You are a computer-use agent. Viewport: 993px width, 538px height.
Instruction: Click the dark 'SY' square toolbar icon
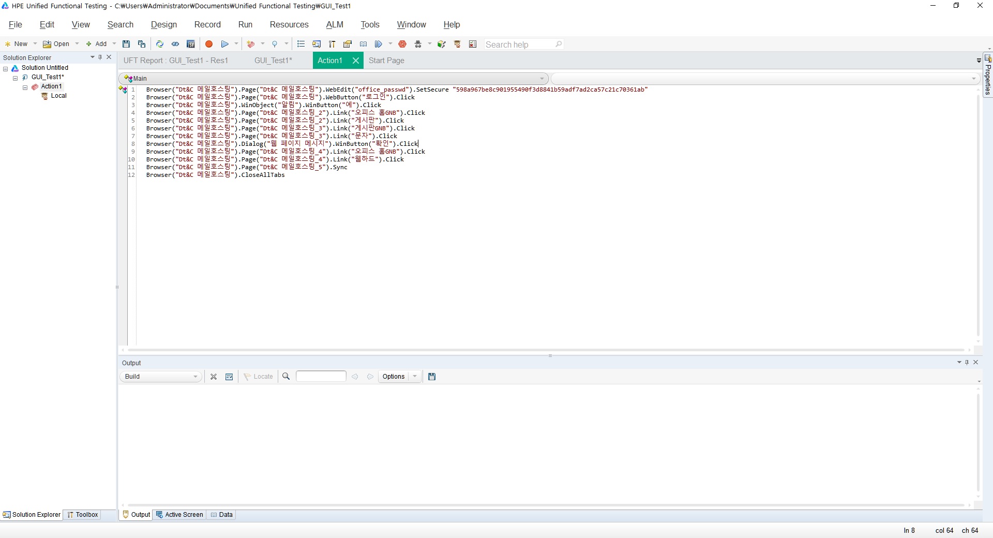(x=191, y=44)
